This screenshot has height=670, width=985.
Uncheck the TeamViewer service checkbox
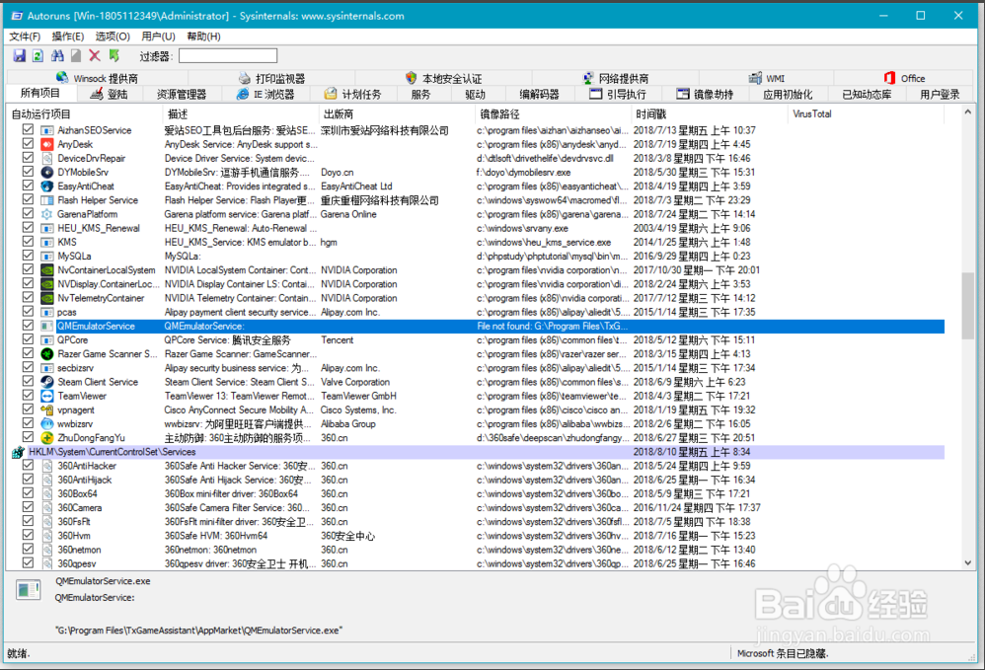click(x=28, y=396)
